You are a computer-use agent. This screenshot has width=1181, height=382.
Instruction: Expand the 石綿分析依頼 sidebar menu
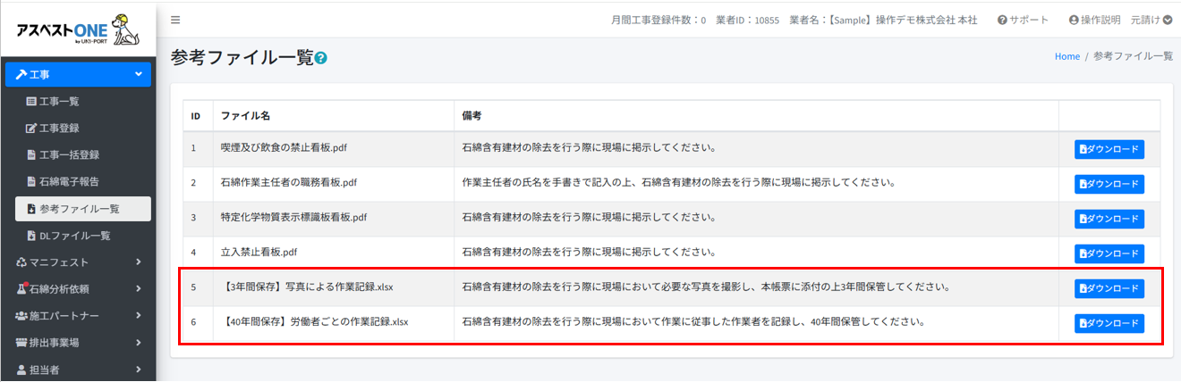[x=78, y=289]
